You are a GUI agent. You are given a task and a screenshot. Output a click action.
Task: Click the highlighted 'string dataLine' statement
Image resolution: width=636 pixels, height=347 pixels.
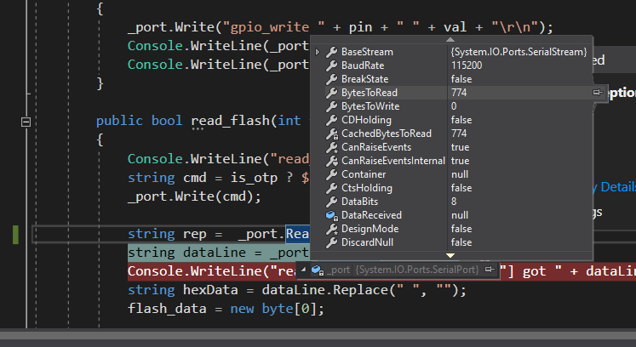[x=218, y=253]
